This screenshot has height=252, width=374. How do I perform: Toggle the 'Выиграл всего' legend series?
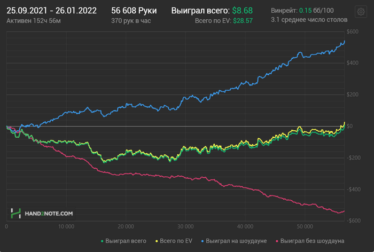coord(123,241)
